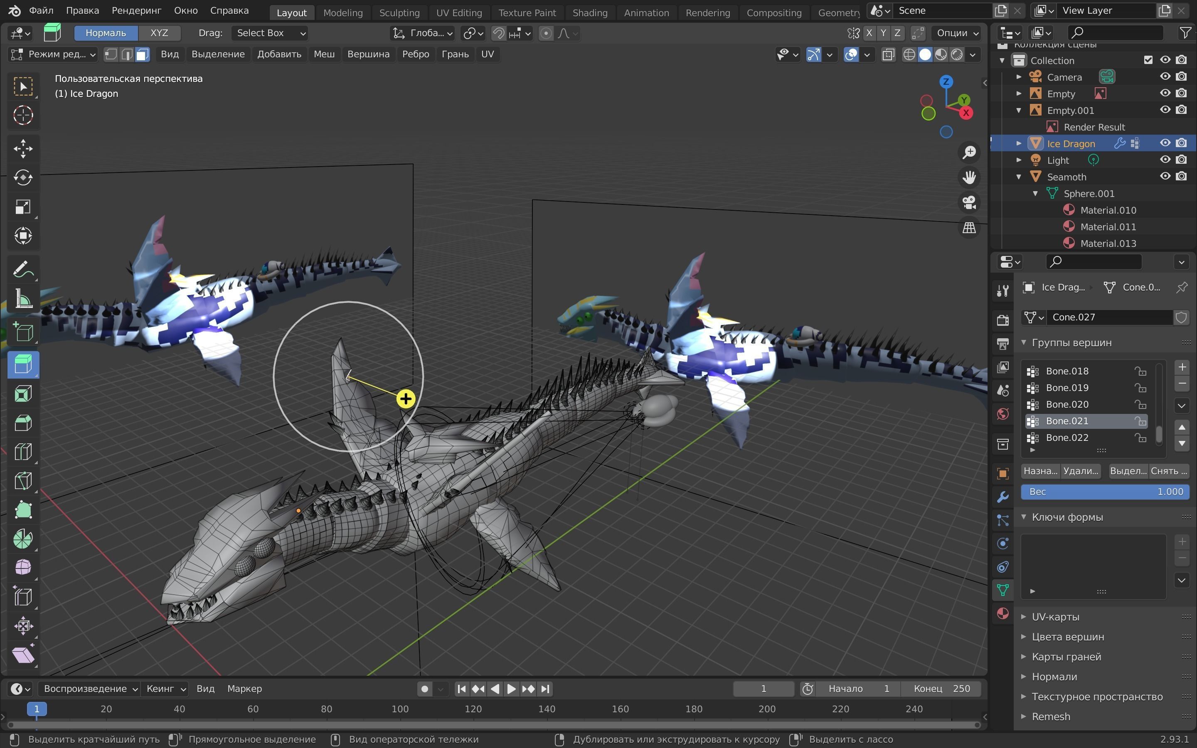Open the Material properties tab
Viewport: 1197px width, 748px height.
pyautogui.click(x=1002, y=613)
